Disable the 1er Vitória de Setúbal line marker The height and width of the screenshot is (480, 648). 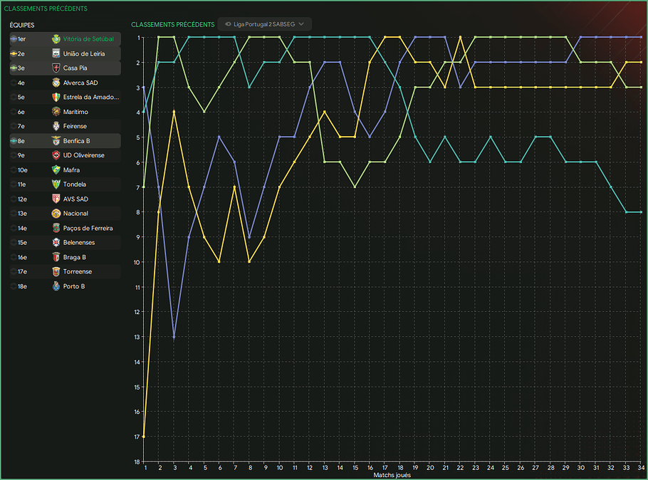14,39
